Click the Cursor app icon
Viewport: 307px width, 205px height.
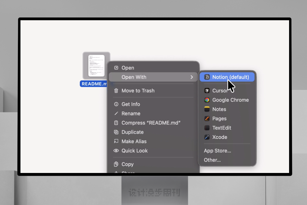(x=207, y=91)
